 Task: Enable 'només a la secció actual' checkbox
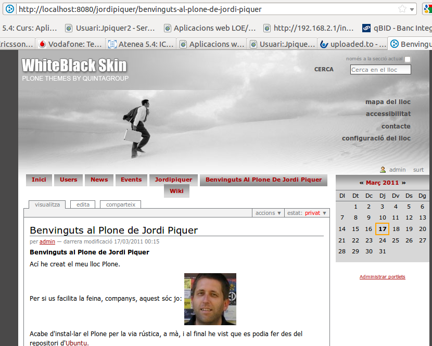point(408,59)
